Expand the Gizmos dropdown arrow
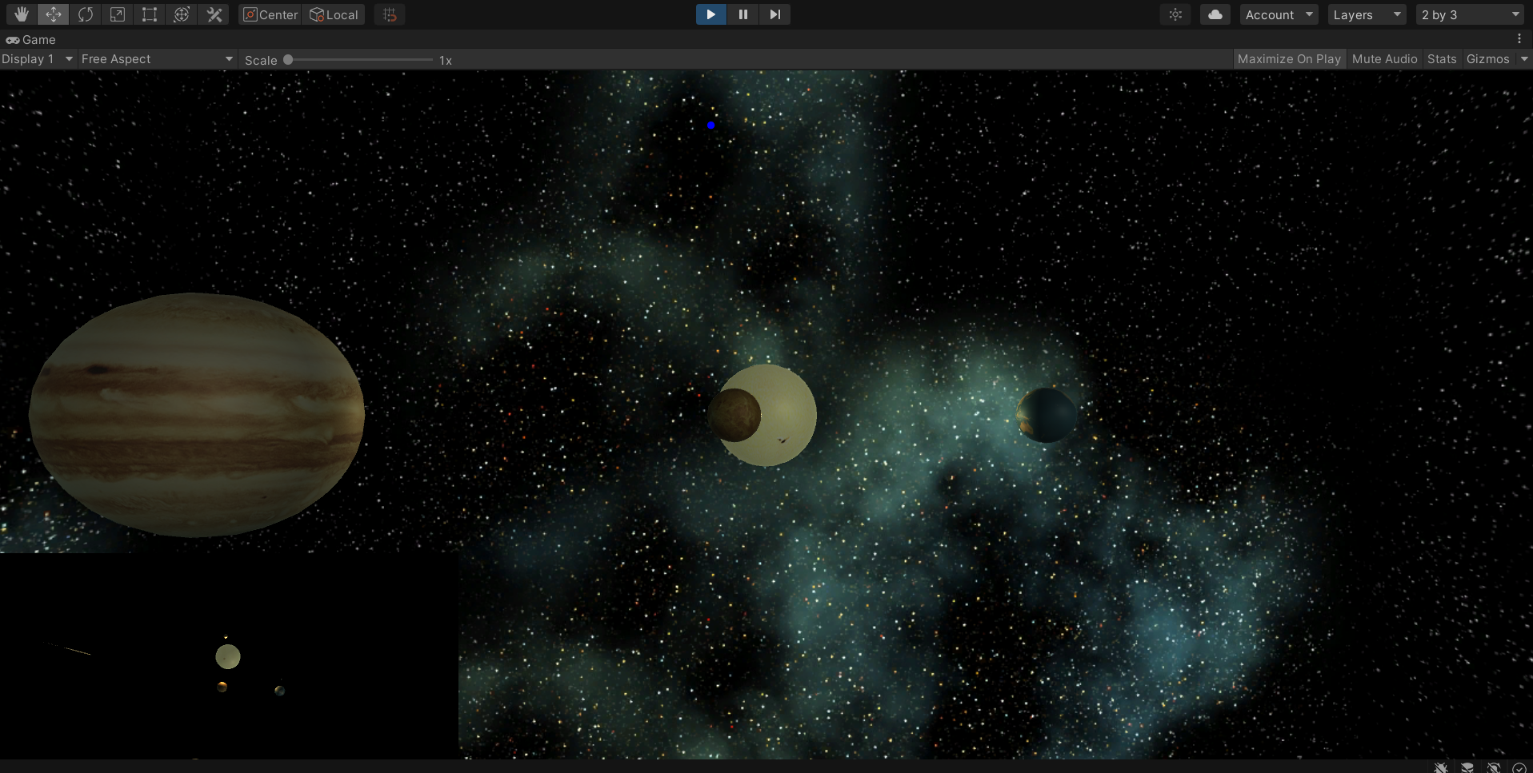The height and width of the screenshot is (773, 1533). pos(1523,59)
